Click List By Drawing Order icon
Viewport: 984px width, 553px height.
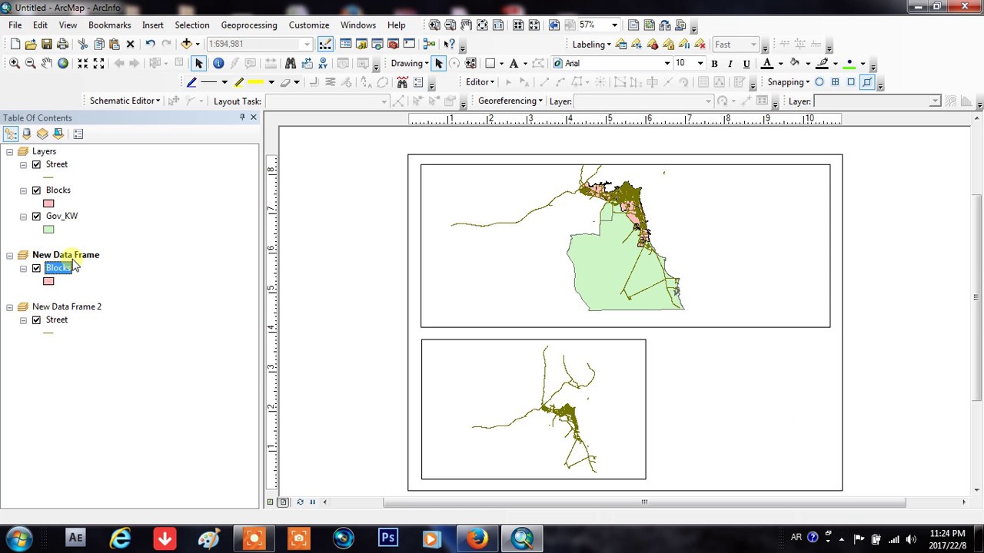point(10,134)
